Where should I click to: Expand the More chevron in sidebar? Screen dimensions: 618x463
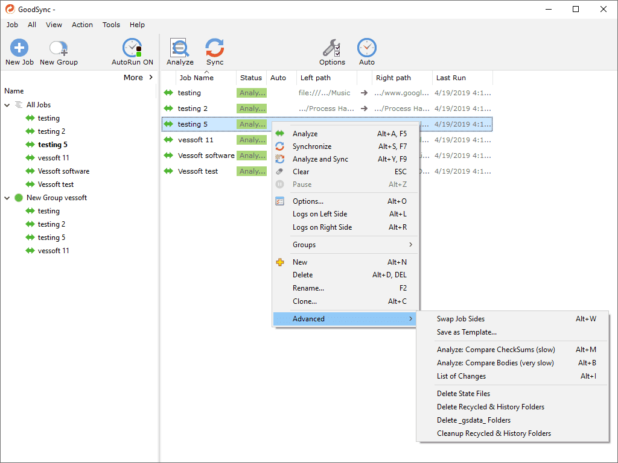[151, 78]
